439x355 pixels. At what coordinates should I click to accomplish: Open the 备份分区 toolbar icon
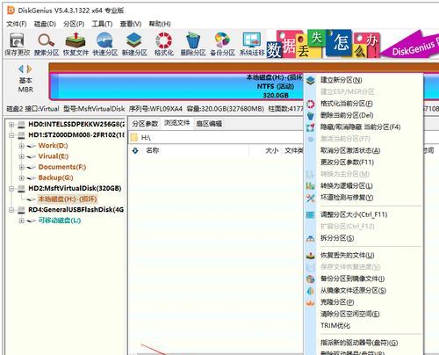click(x=222, y=44)
